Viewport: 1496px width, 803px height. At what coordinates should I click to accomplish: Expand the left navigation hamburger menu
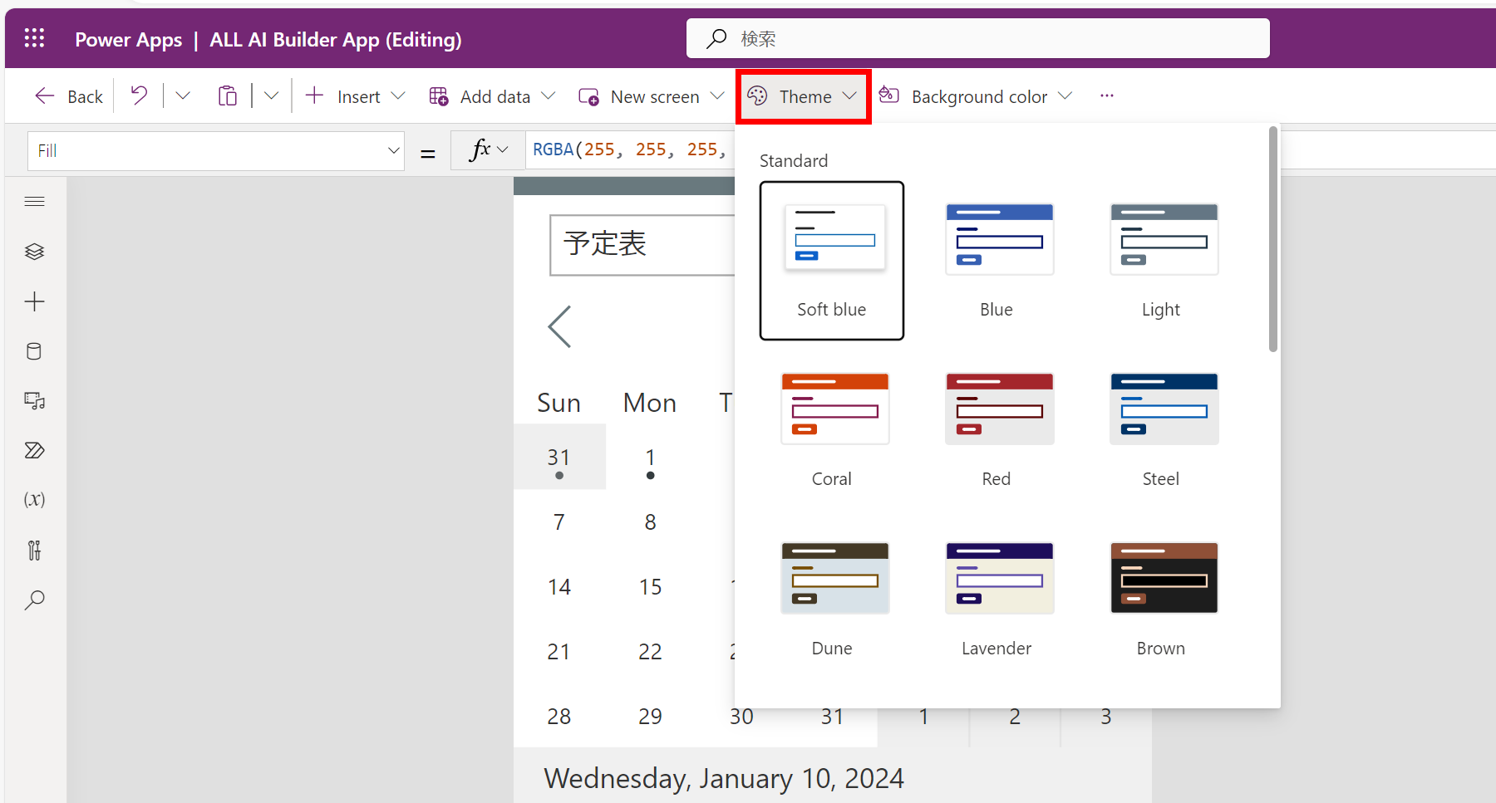(x=34, y=201)
